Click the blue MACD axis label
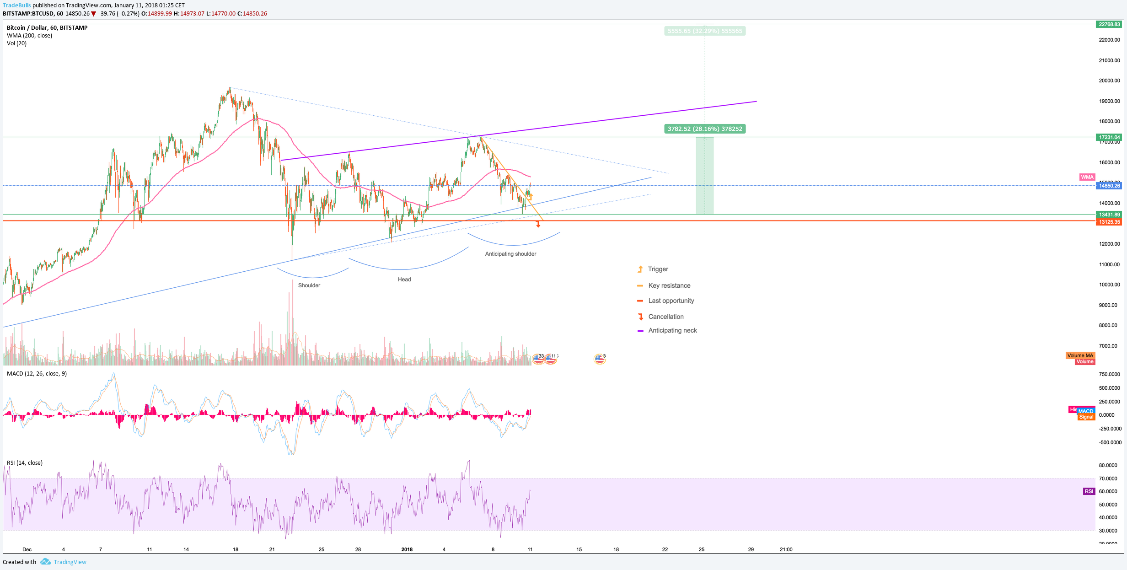Image resolution: width=1127 pixels, height=570 pixels. tap(1086, 411)
